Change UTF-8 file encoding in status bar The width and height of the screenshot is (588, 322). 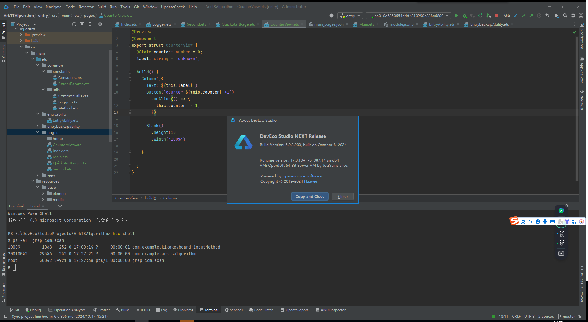(529, 316)
